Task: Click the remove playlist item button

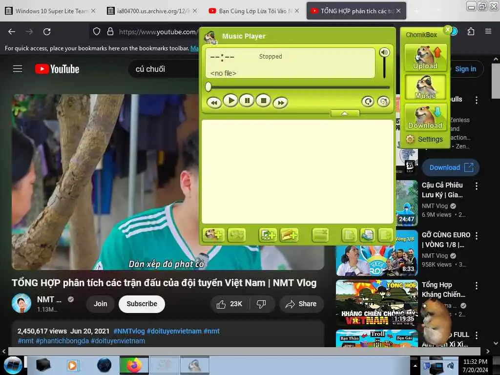Action: [x=320, y=235]
